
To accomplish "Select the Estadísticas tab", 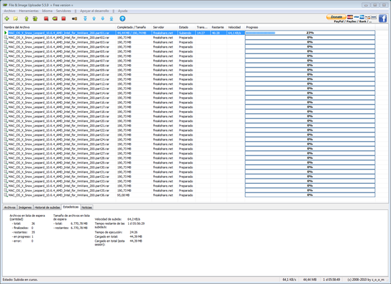I will tap(71, 207).
